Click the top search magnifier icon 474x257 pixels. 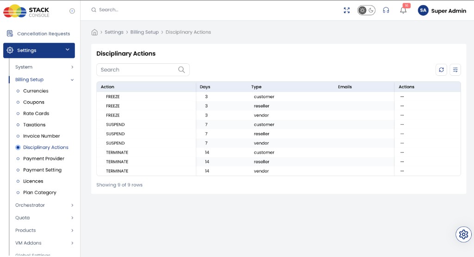[94, 10]
